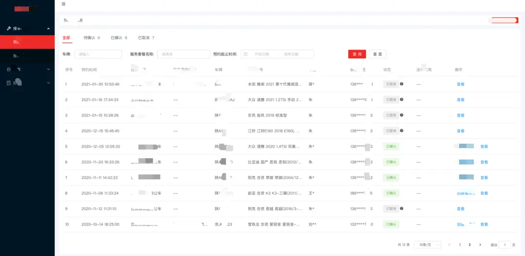Go to page 2
The image size is (525, 256).
[470, 245]
